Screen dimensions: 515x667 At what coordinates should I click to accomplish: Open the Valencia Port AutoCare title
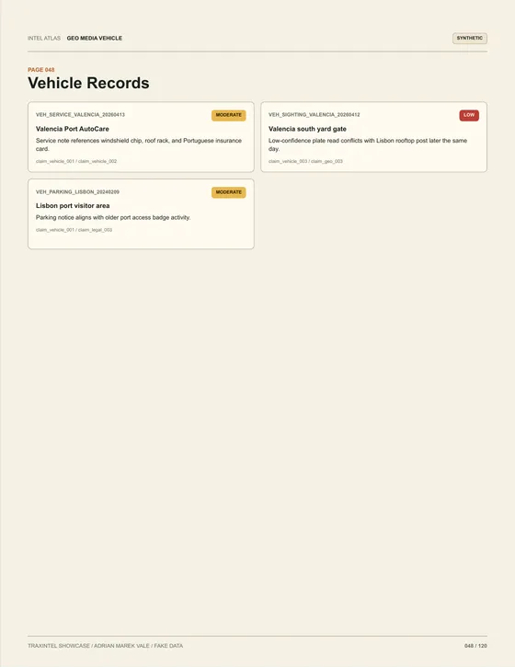pos(73,129)
